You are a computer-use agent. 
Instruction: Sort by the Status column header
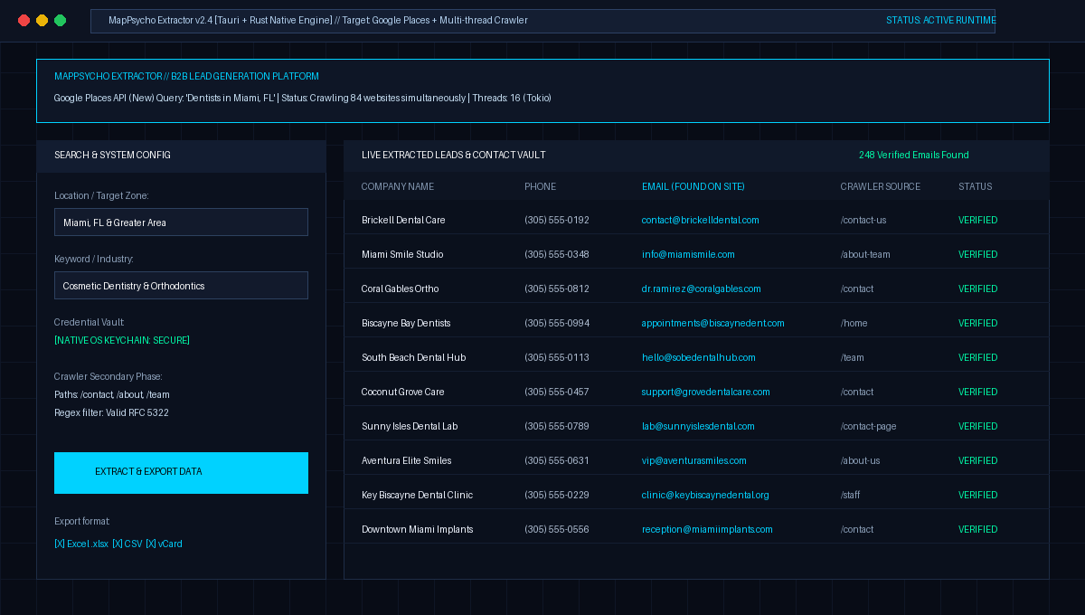[976, 187]
